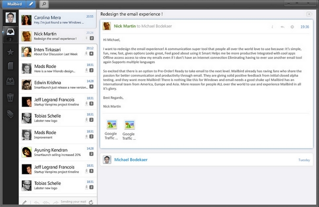
Task: Select Nick Martin conversation in the list
Action: coord(58,36)
